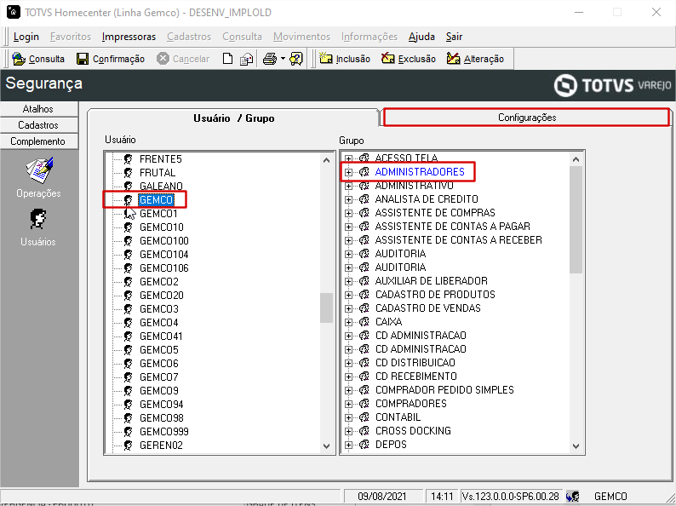Screen dimensions: 676x506
Task: Select user GEMCO in the list
Action: (x=156, y=199)
